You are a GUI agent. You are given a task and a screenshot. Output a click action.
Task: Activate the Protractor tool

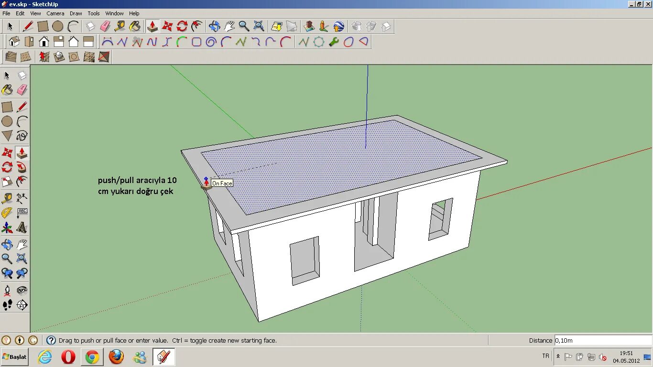click(x=7, y=212)
